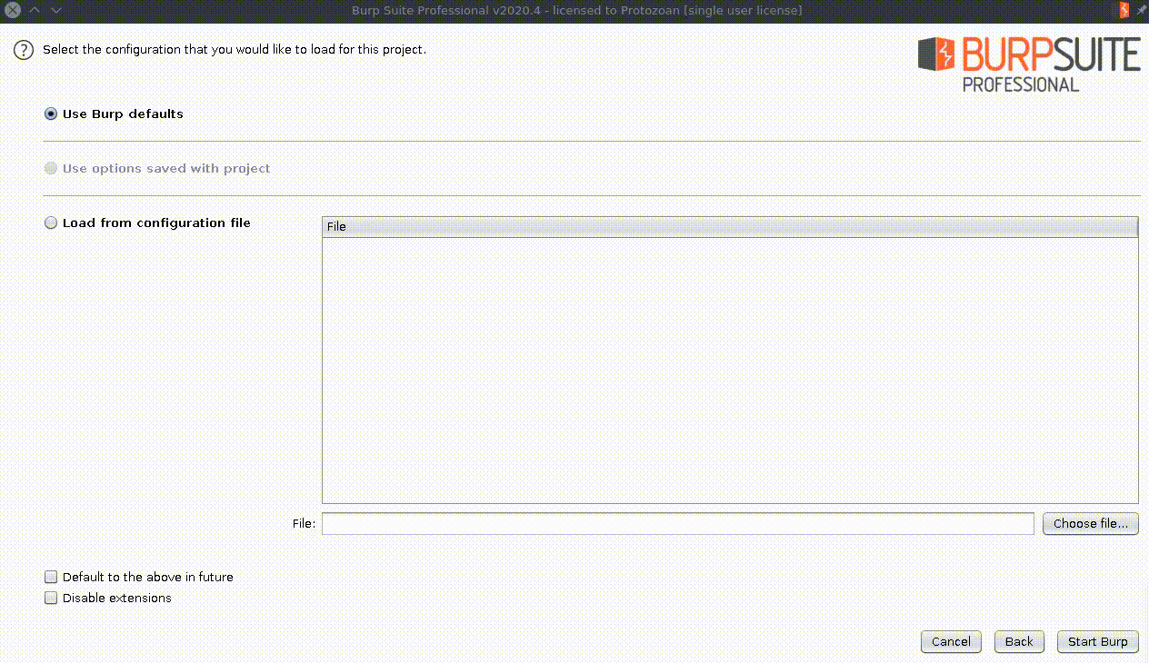Viewport: 1149px width, 663px height.
Task: Go Back to previous step
Action: (x=1019, y=642)
